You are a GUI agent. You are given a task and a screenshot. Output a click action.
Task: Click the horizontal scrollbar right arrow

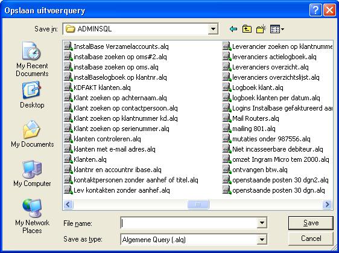click(327, 204)
